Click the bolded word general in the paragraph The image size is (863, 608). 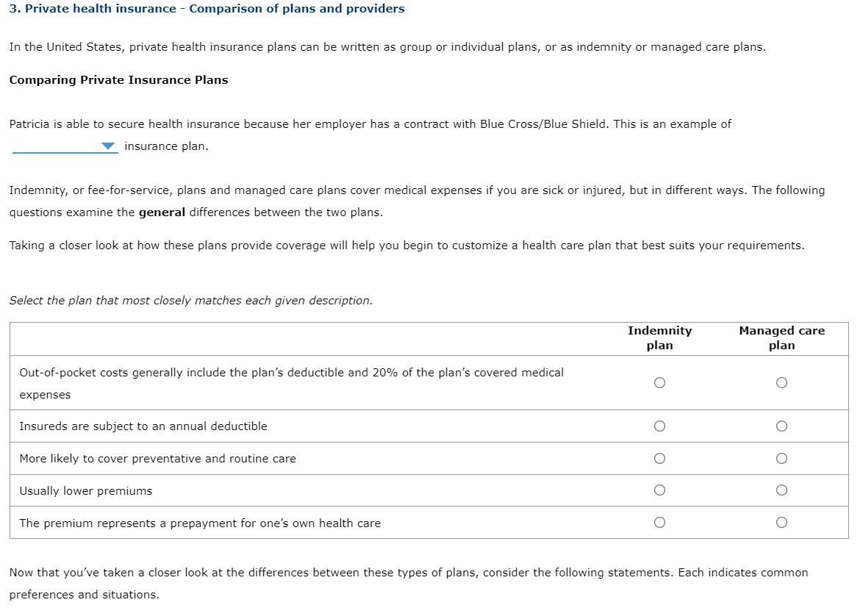pyautogui.click(x=162, y=212)
